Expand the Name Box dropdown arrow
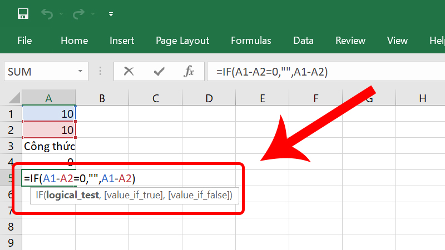Screen dimensions: 445x250 point(81,72)
